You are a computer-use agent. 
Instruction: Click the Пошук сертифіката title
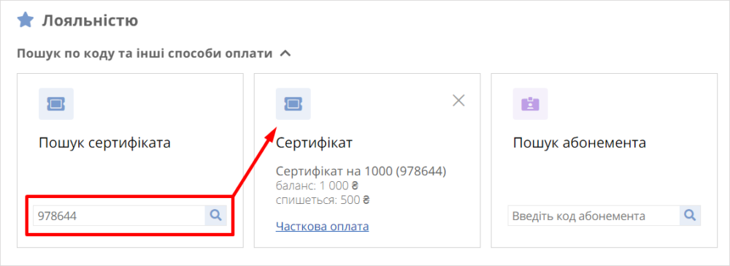pos(104,142)
